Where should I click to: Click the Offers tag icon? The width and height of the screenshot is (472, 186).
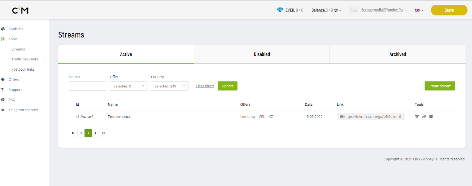tap(3, 79)
